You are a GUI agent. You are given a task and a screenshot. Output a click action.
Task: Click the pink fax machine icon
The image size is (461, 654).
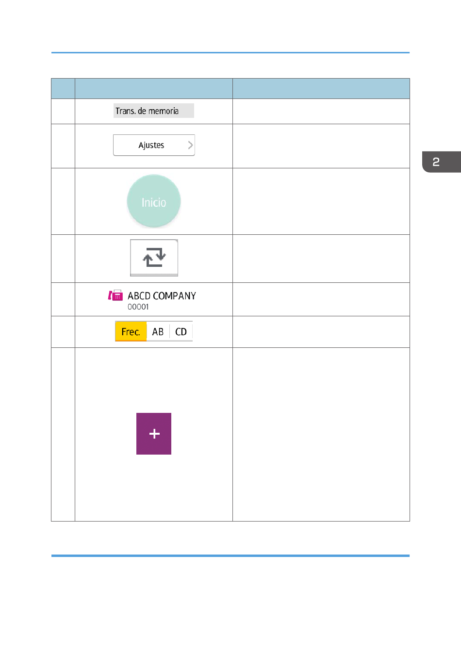pyautogui.click(x=115, y=295)
